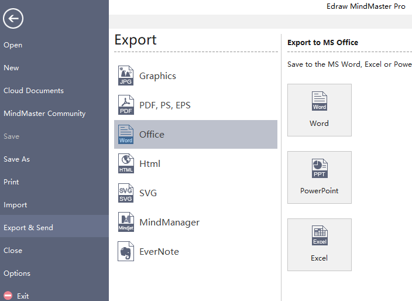Export to Word document
The width and height of the screenshot is (412, 301).
320,110
